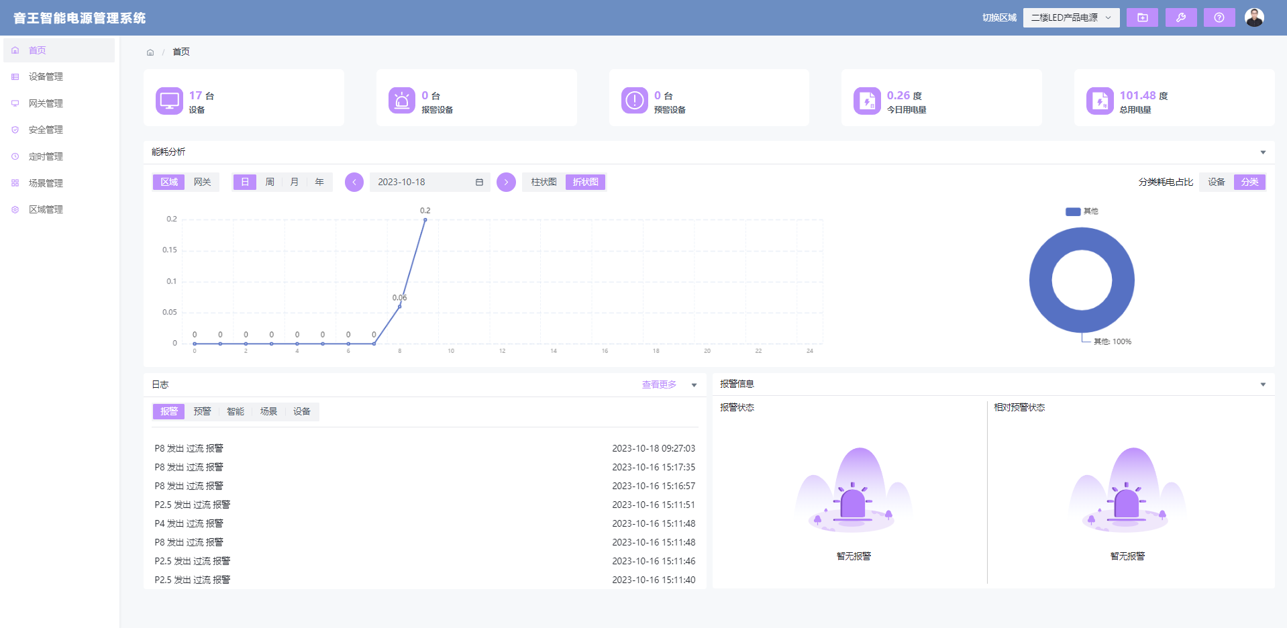Image resolution: width=1287 pixels, height=628 pixels.
Task: Go to previous date with left arrow
Action: pos(354,182)
